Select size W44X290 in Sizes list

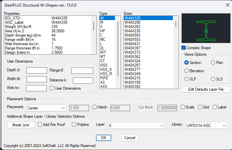(x=149, y=22)
